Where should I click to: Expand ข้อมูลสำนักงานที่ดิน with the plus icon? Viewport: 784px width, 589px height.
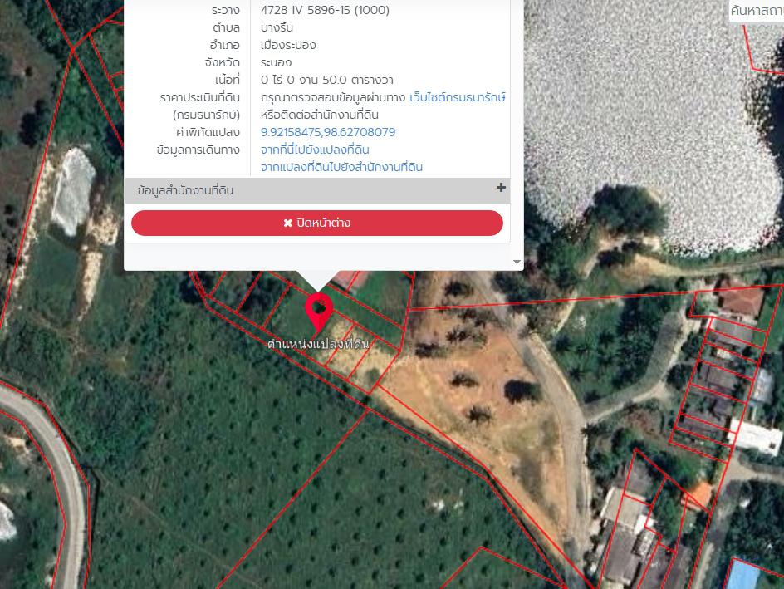[x=501, y=188]
